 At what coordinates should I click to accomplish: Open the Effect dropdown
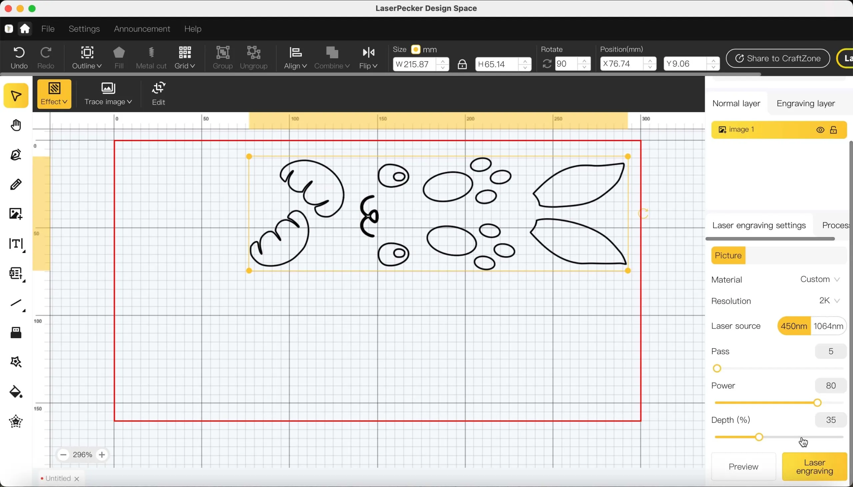point(54,94)
